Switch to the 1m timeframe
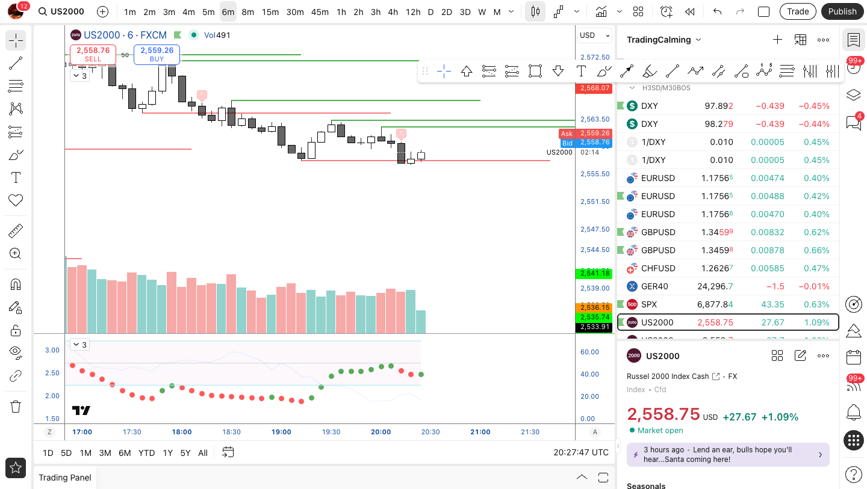867x489 pixels. coord(130,11)
